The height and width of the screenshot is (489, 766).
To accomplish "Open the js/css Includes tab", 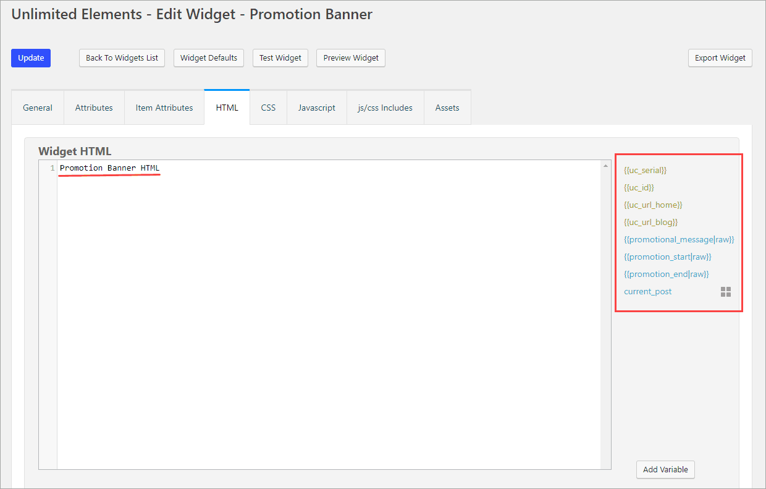I will pyautogui.click(x=385, y=108).
